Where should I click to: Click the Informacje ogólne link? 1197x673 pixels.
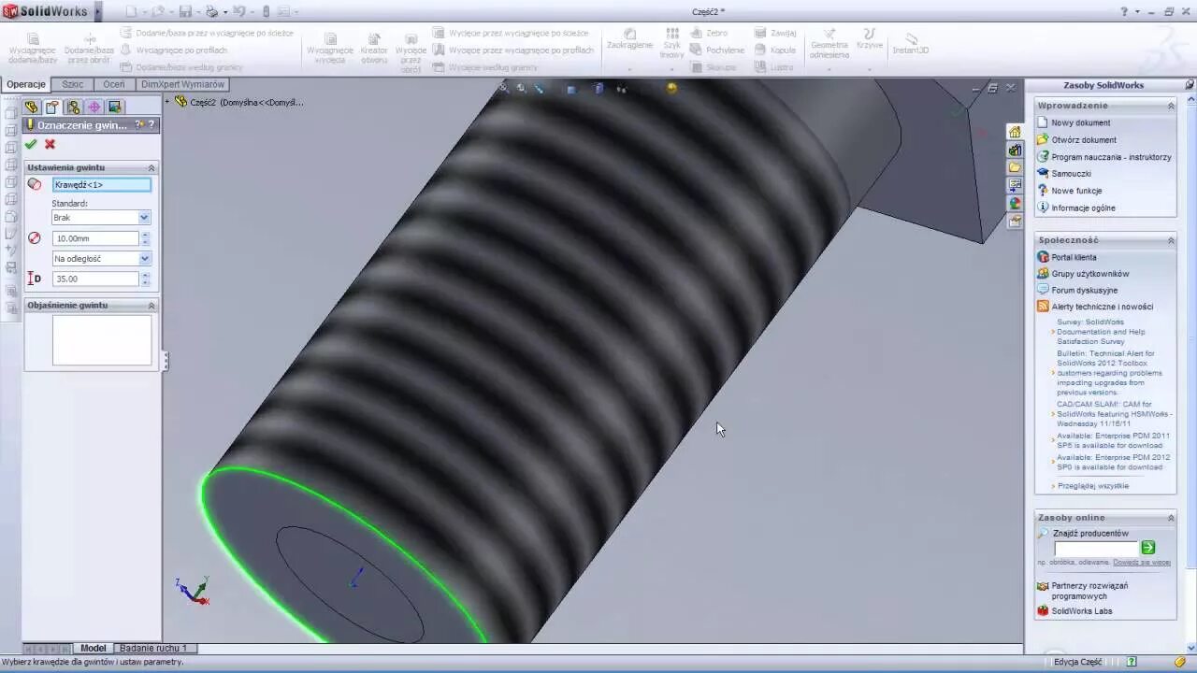(x=1083, y=208)
